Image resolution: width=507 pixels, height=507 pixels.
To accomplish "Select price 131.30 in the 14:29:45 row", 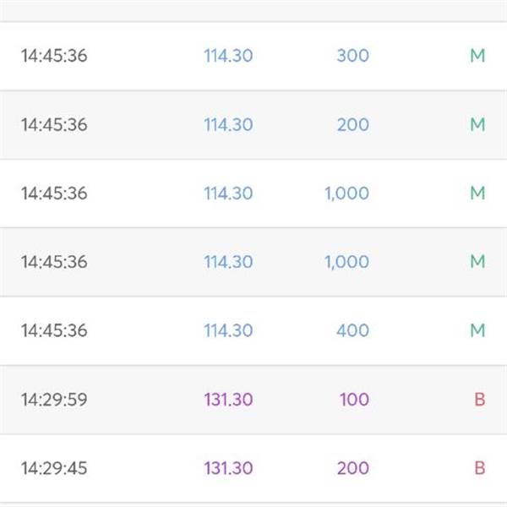I will (228, 467).
